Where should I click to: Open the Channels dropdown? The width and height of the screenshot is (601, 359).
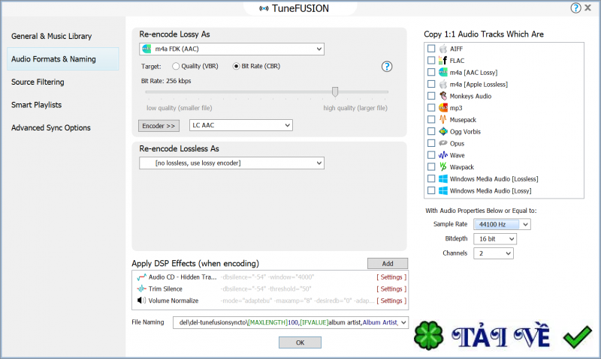tap(494, 253)
